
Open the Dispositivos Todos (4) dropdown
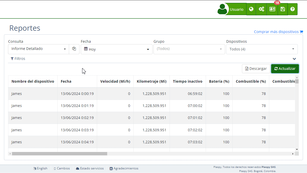point(262,49)
